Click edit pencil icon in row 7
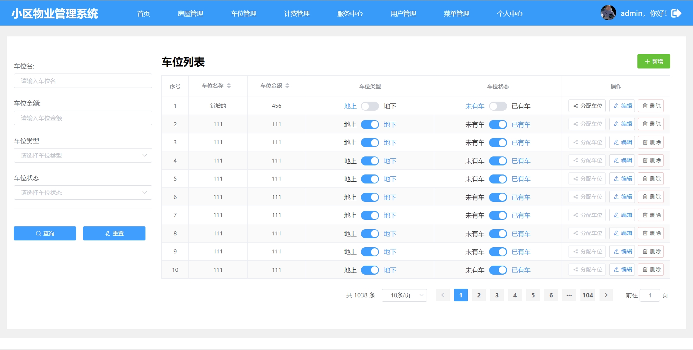The image size is (693, 350). click(616, 215)
